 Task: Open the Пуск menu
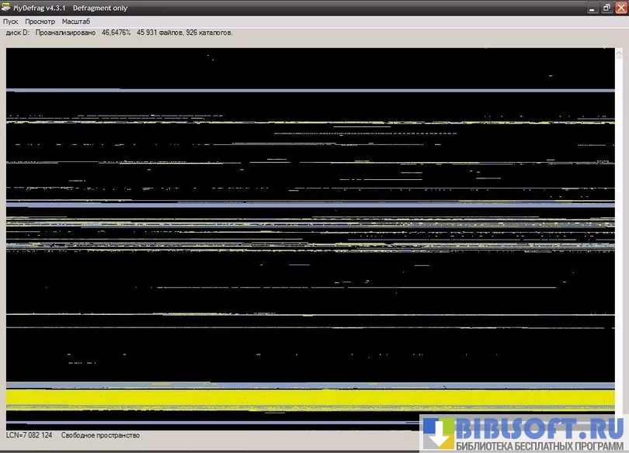11,22
